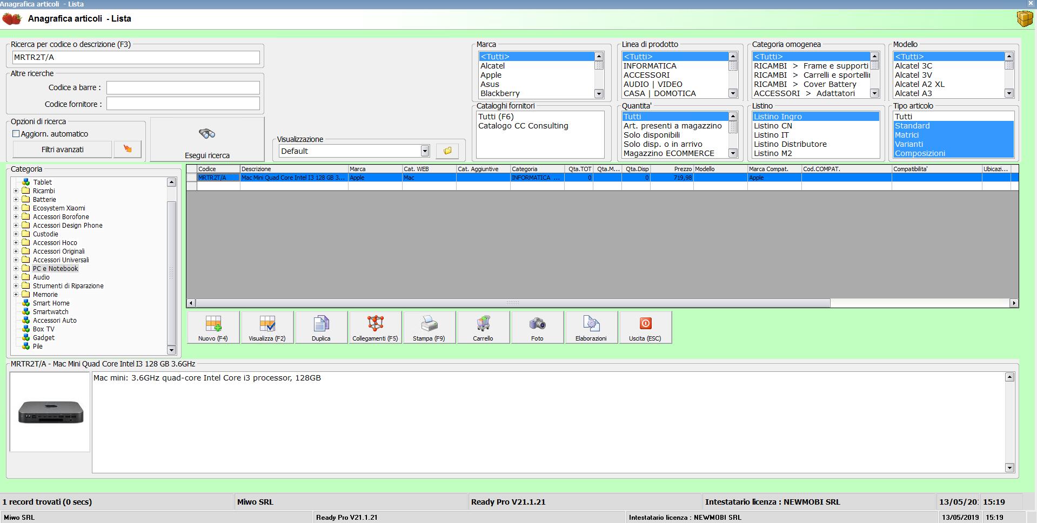The width and height of the screenshot is (1037, 523).
Task: Click the Stampa (F9) printer button
Action: click(429, 327)
